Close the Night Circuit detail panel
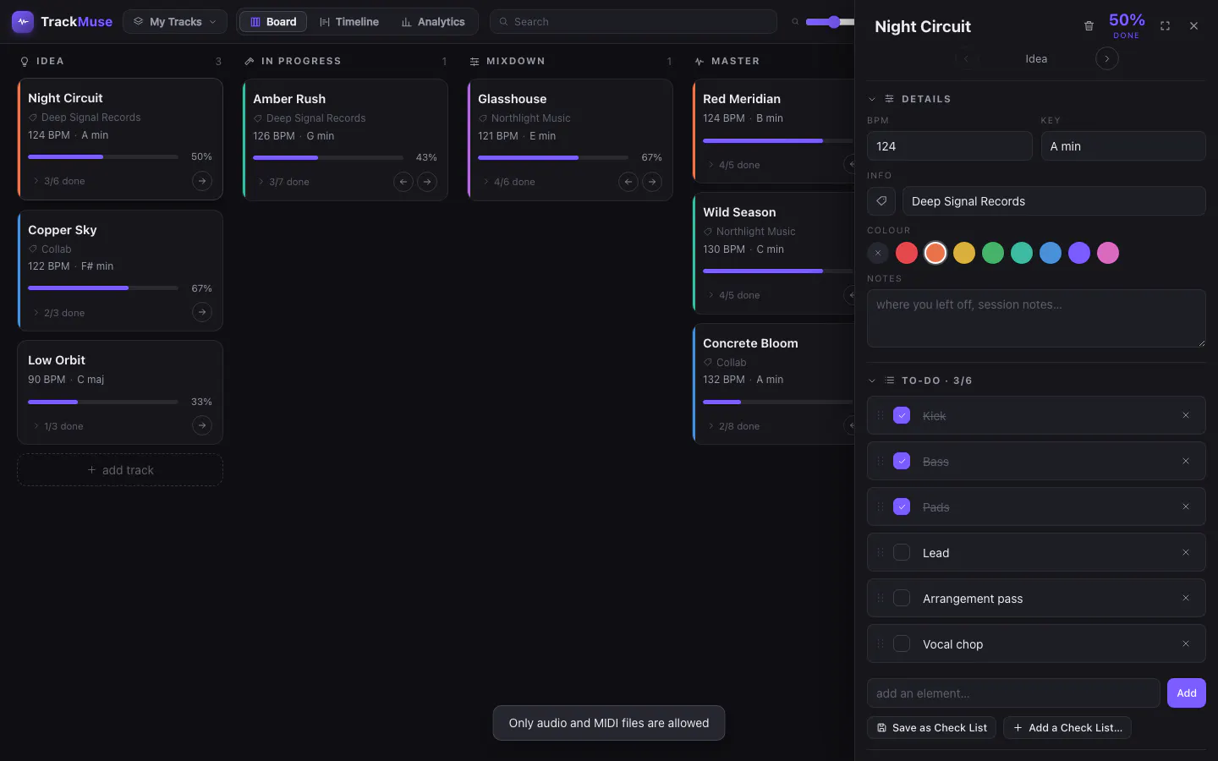The width and height of the screenshot is (1218, 761). [1193, 26]
